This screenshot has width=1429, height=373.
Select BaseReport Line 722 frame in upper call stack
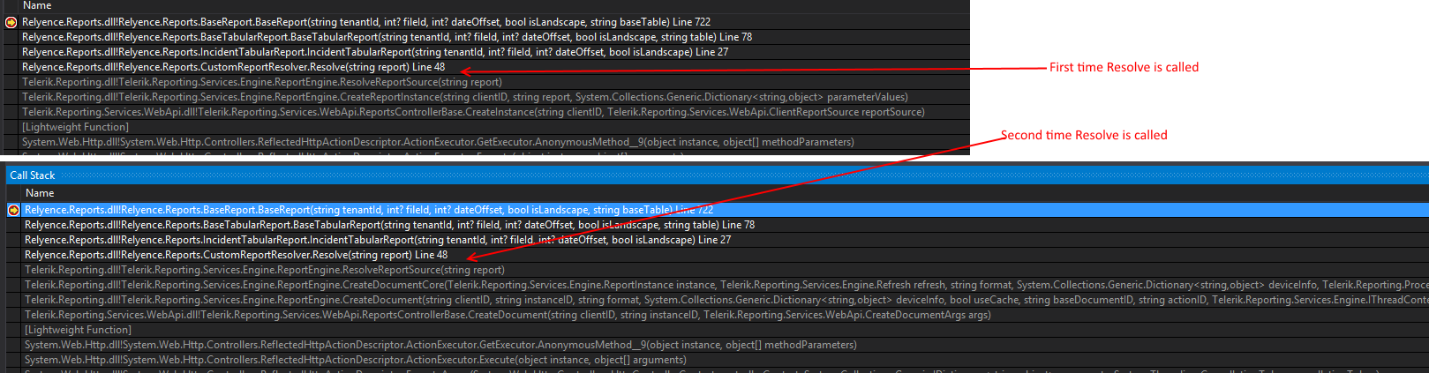click(366, 22)
